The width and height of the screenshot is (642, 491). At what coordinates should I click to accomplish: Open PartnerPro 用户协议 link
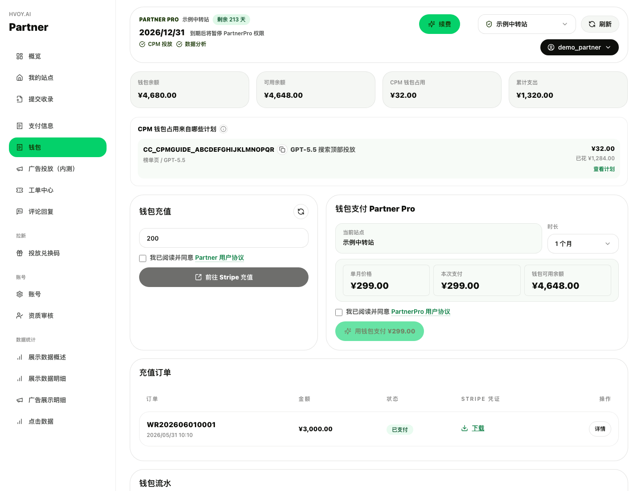tap(421, 312)
